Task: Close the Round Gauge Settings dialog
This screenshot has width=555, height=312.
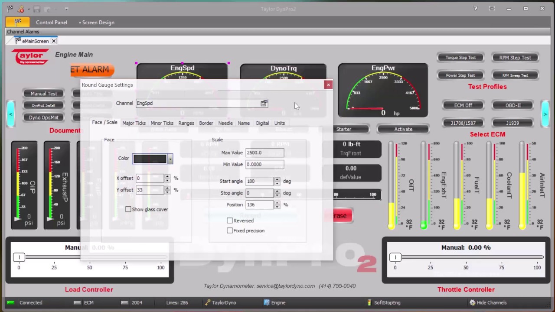Action: coord(328,85)
